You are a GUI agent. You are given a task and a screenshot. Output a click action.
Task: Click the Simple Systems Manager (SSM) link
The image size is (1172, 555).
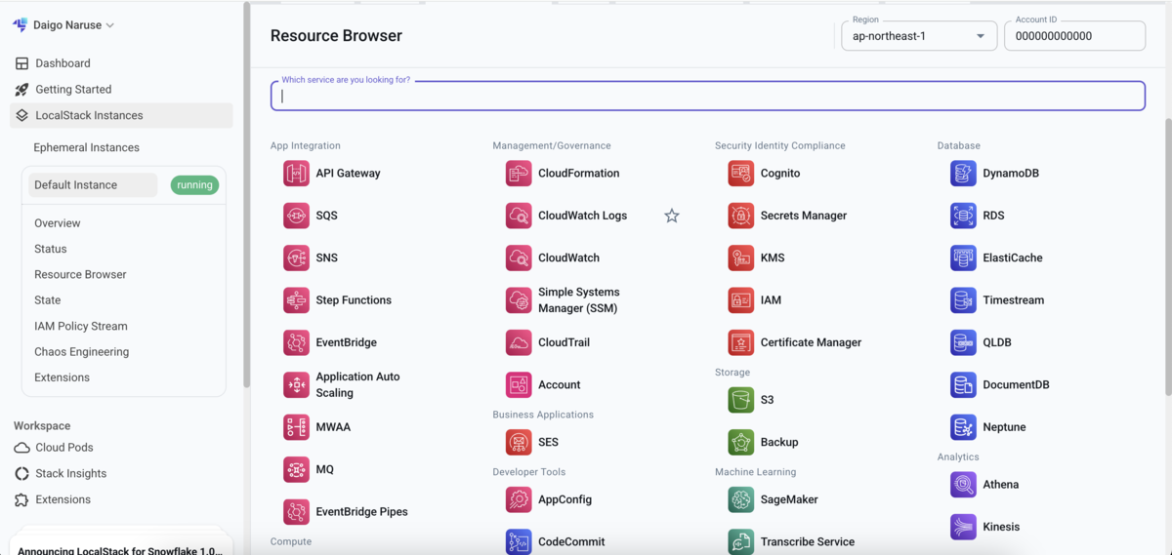[x=579, y=300]
